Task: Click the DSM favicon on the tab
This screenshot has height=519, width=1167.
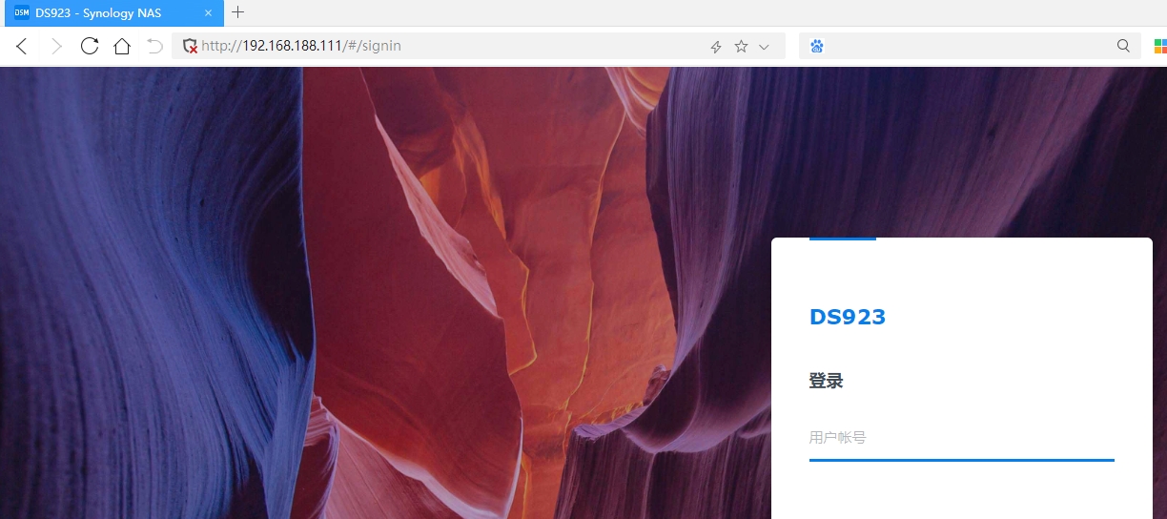Action: (x=22, y=12)
